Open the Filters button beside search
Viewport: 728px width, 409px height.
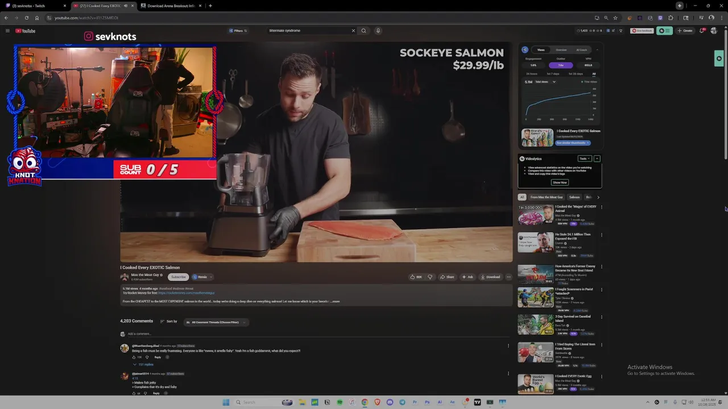pyautogui.click(x=238, y=31)
